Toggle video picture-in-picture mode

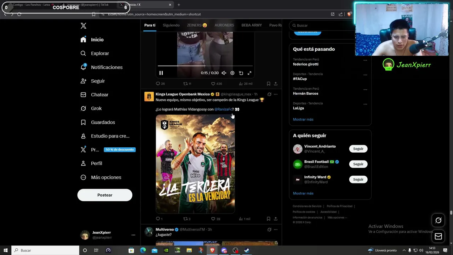(x=241, y=73)
